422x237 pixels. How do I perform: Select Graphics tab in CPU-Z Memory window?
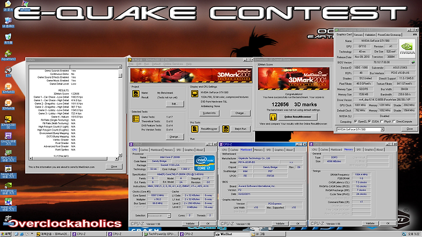(369, 150)
